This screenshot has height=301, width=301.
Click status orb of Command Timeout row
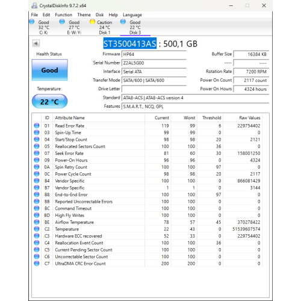pyautogui.click(x=37, y=208)
